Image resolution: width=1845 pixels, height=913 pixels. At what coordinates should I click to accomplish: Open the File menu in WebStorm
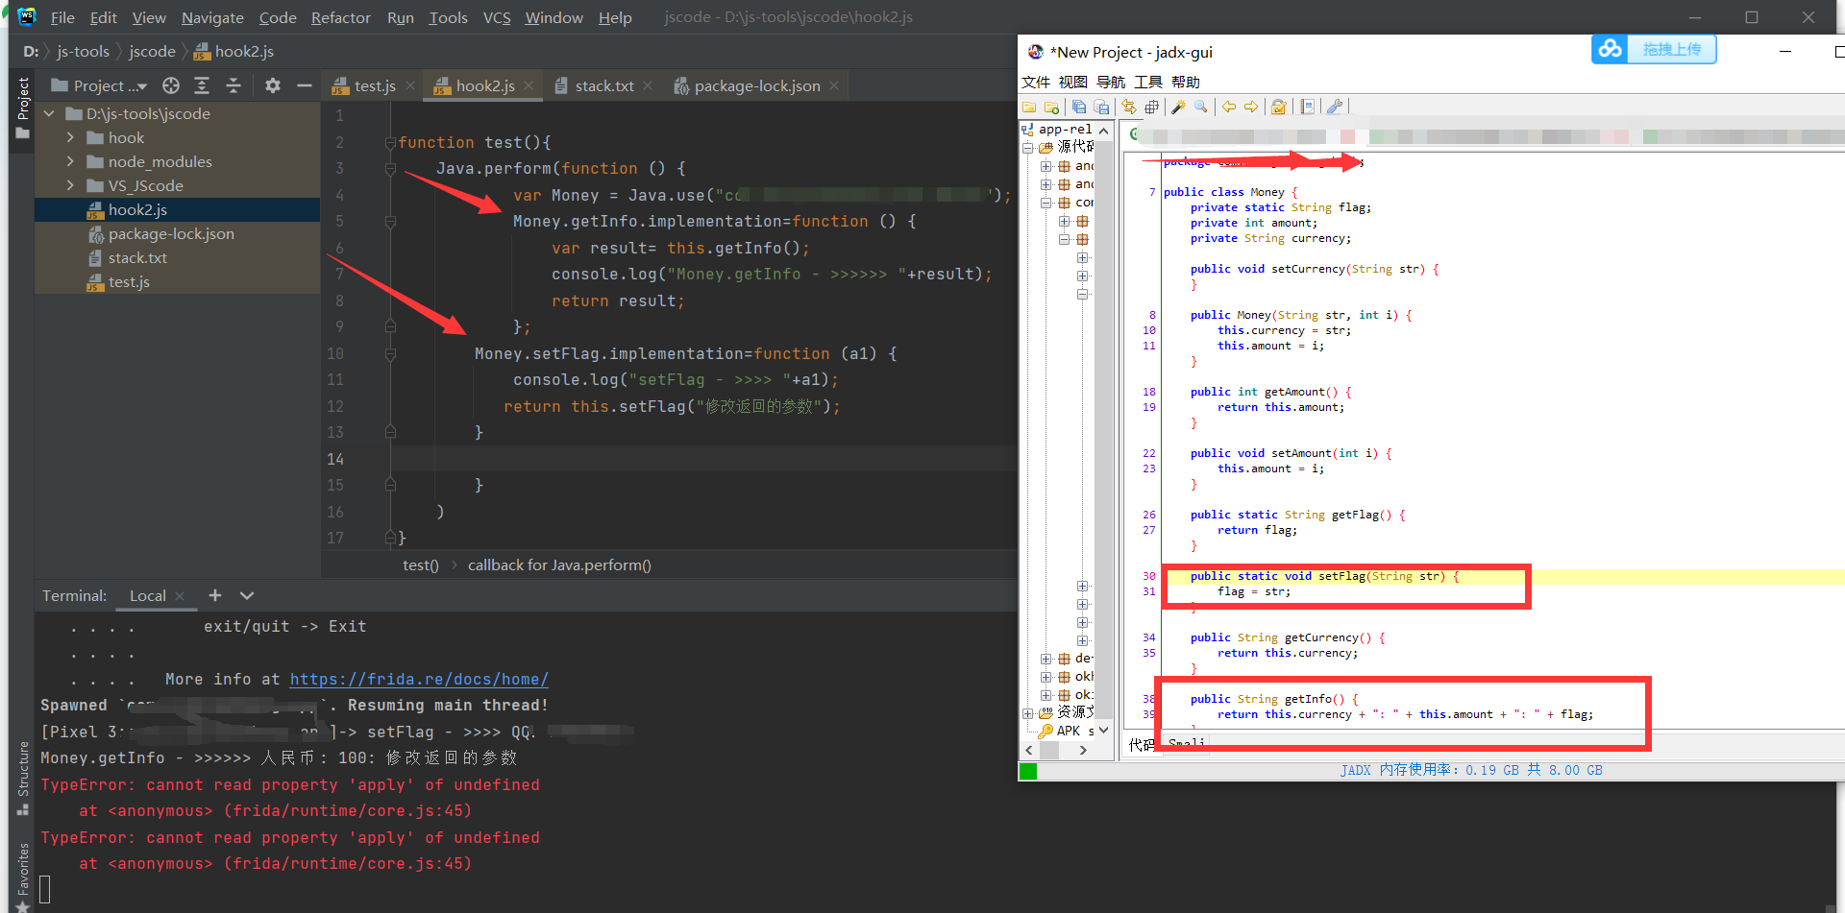pyautogui.click(x=62, y=17)
